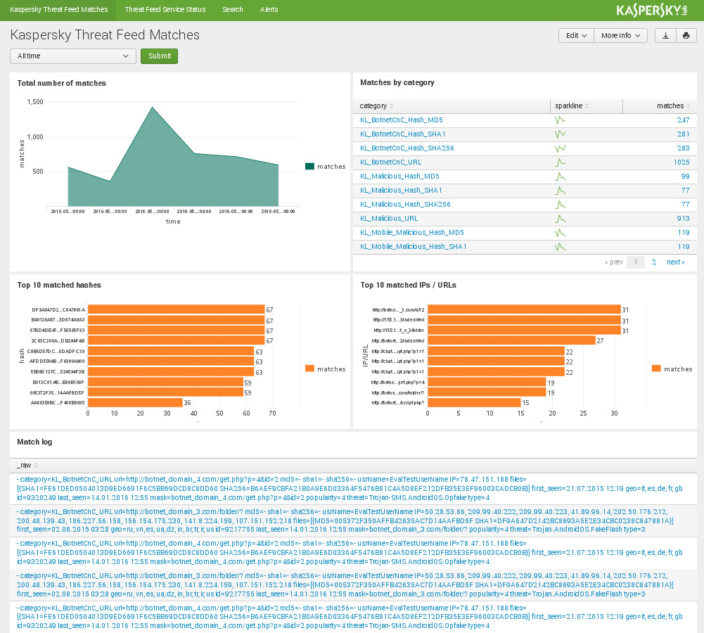This screenshot has height=633, width=704.
Task: Click sort icon on matches column
Action: [x=688, y=106]
